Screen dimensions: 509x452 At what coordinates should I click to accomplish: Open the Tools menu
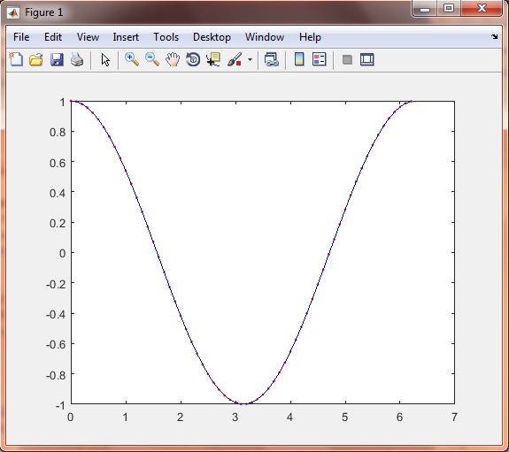point(166,37)
